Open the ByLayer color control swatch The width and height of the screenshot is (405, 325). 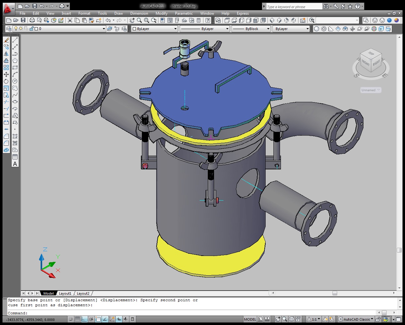134,29
